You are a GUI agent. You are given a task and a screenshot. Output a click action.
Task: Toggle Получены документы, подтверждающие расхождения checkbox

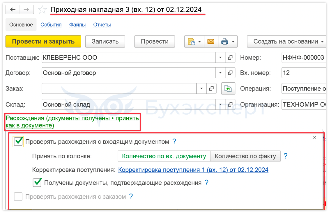pos(37,182)
